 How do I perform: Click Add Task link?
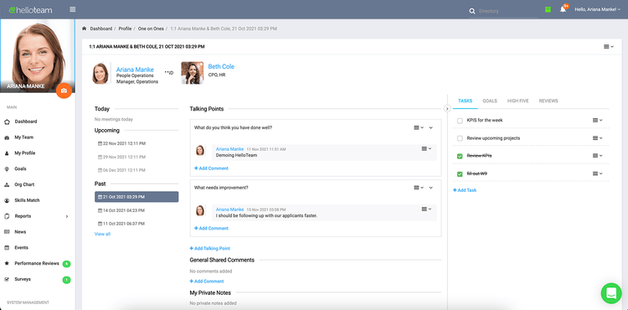pyautogui.click(x=465, y=190)
